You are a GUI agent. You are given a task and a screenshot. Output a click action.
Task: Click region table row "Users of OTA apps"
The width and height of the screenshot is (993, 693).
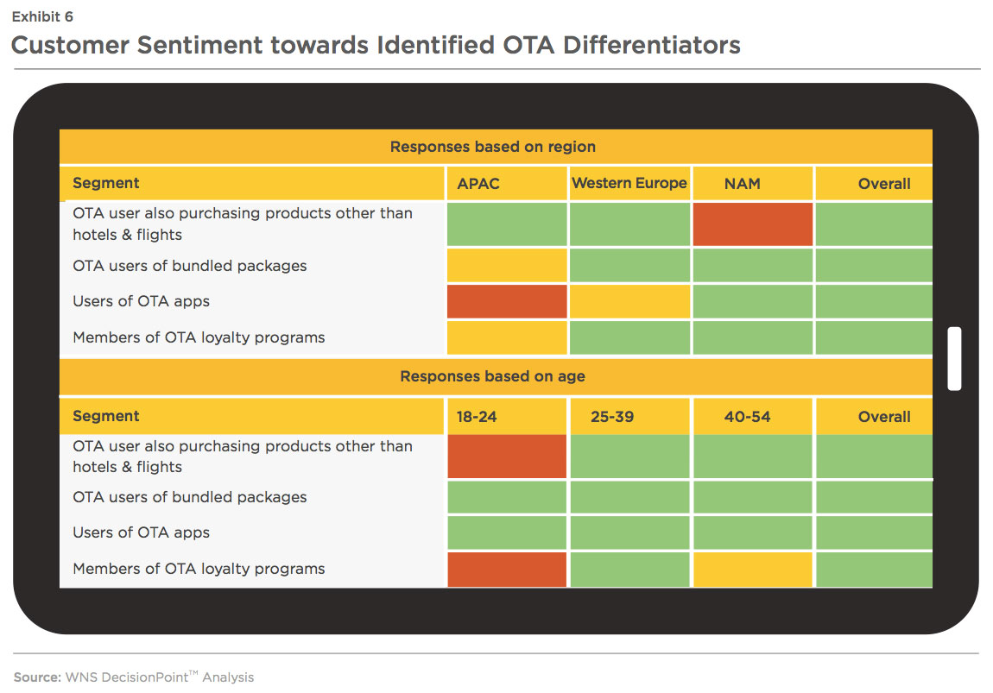496,301
